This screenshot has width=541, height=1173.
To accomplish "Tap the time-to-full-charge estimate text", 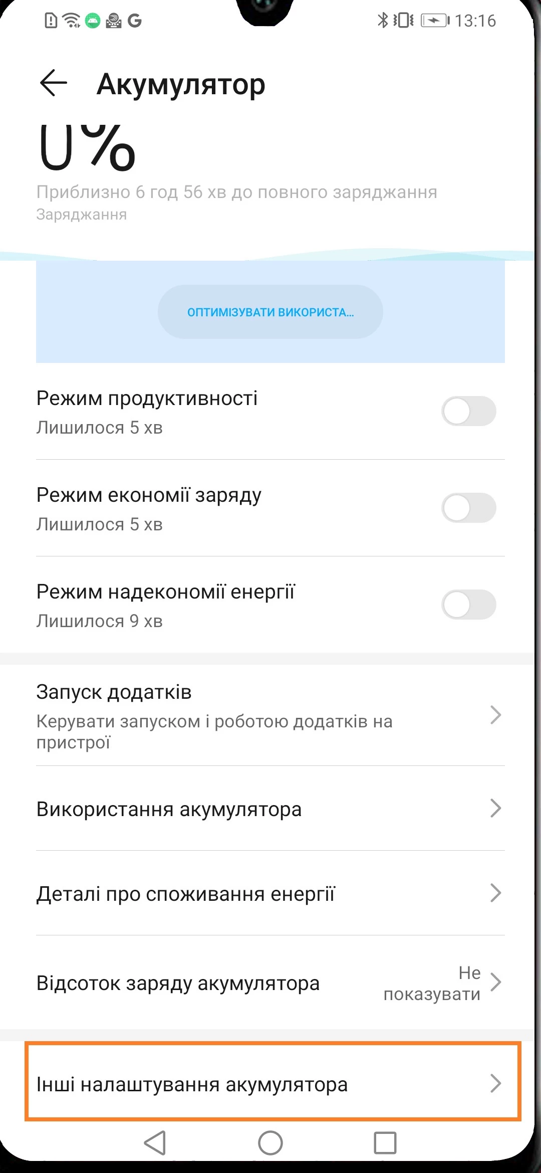I will click(236, 192).
